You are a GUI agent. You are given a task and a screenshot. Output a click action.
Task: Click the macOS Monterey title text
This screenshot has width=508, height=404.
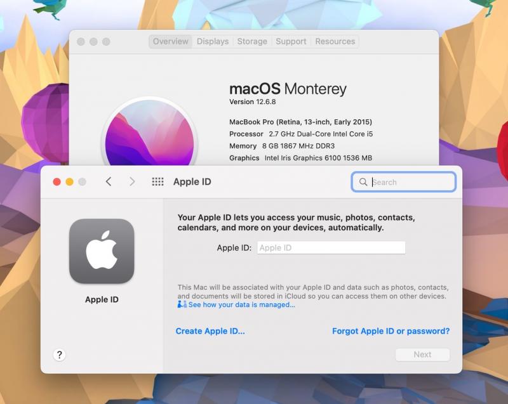(x=288, y=89)
